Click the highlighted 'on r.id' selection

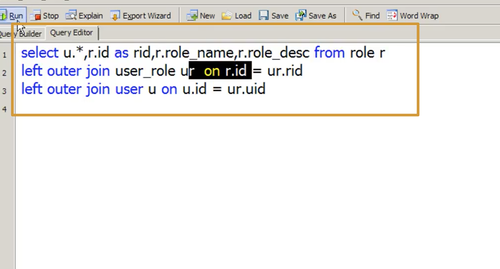[220, 71]
